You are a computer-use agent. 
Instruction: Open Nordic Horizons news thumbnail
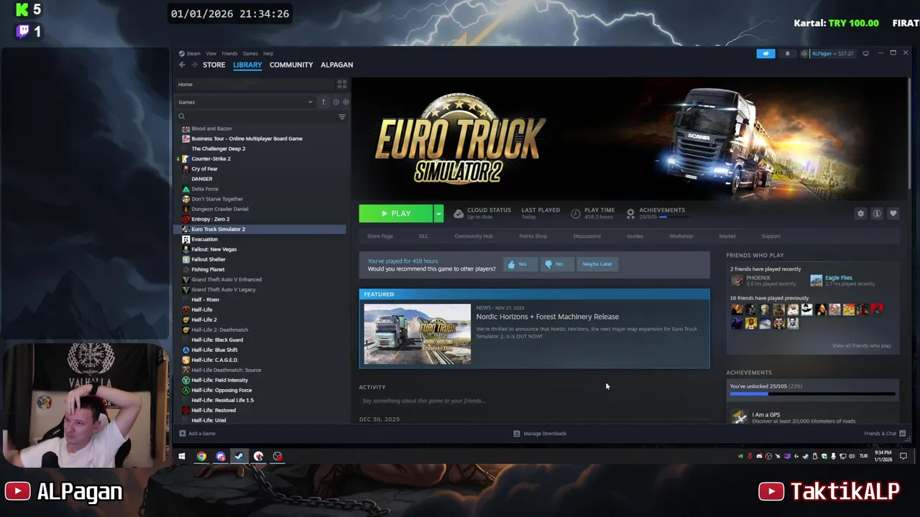pyautogui.click(x=417, y=334)
